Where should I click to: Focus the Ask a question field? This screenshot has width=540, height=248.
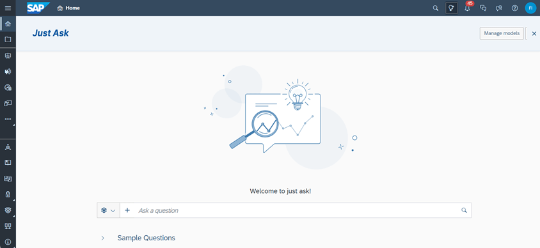click(x=296, y=210)
